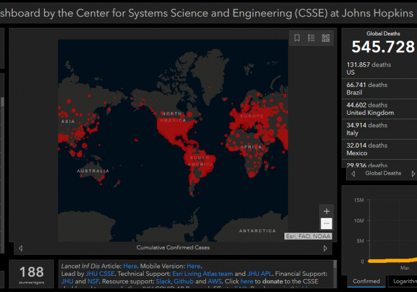The width and height of the screenshot is (417, 292).
Task: Click the 545.728 global deaths total
Action: [x=383, y=47]
